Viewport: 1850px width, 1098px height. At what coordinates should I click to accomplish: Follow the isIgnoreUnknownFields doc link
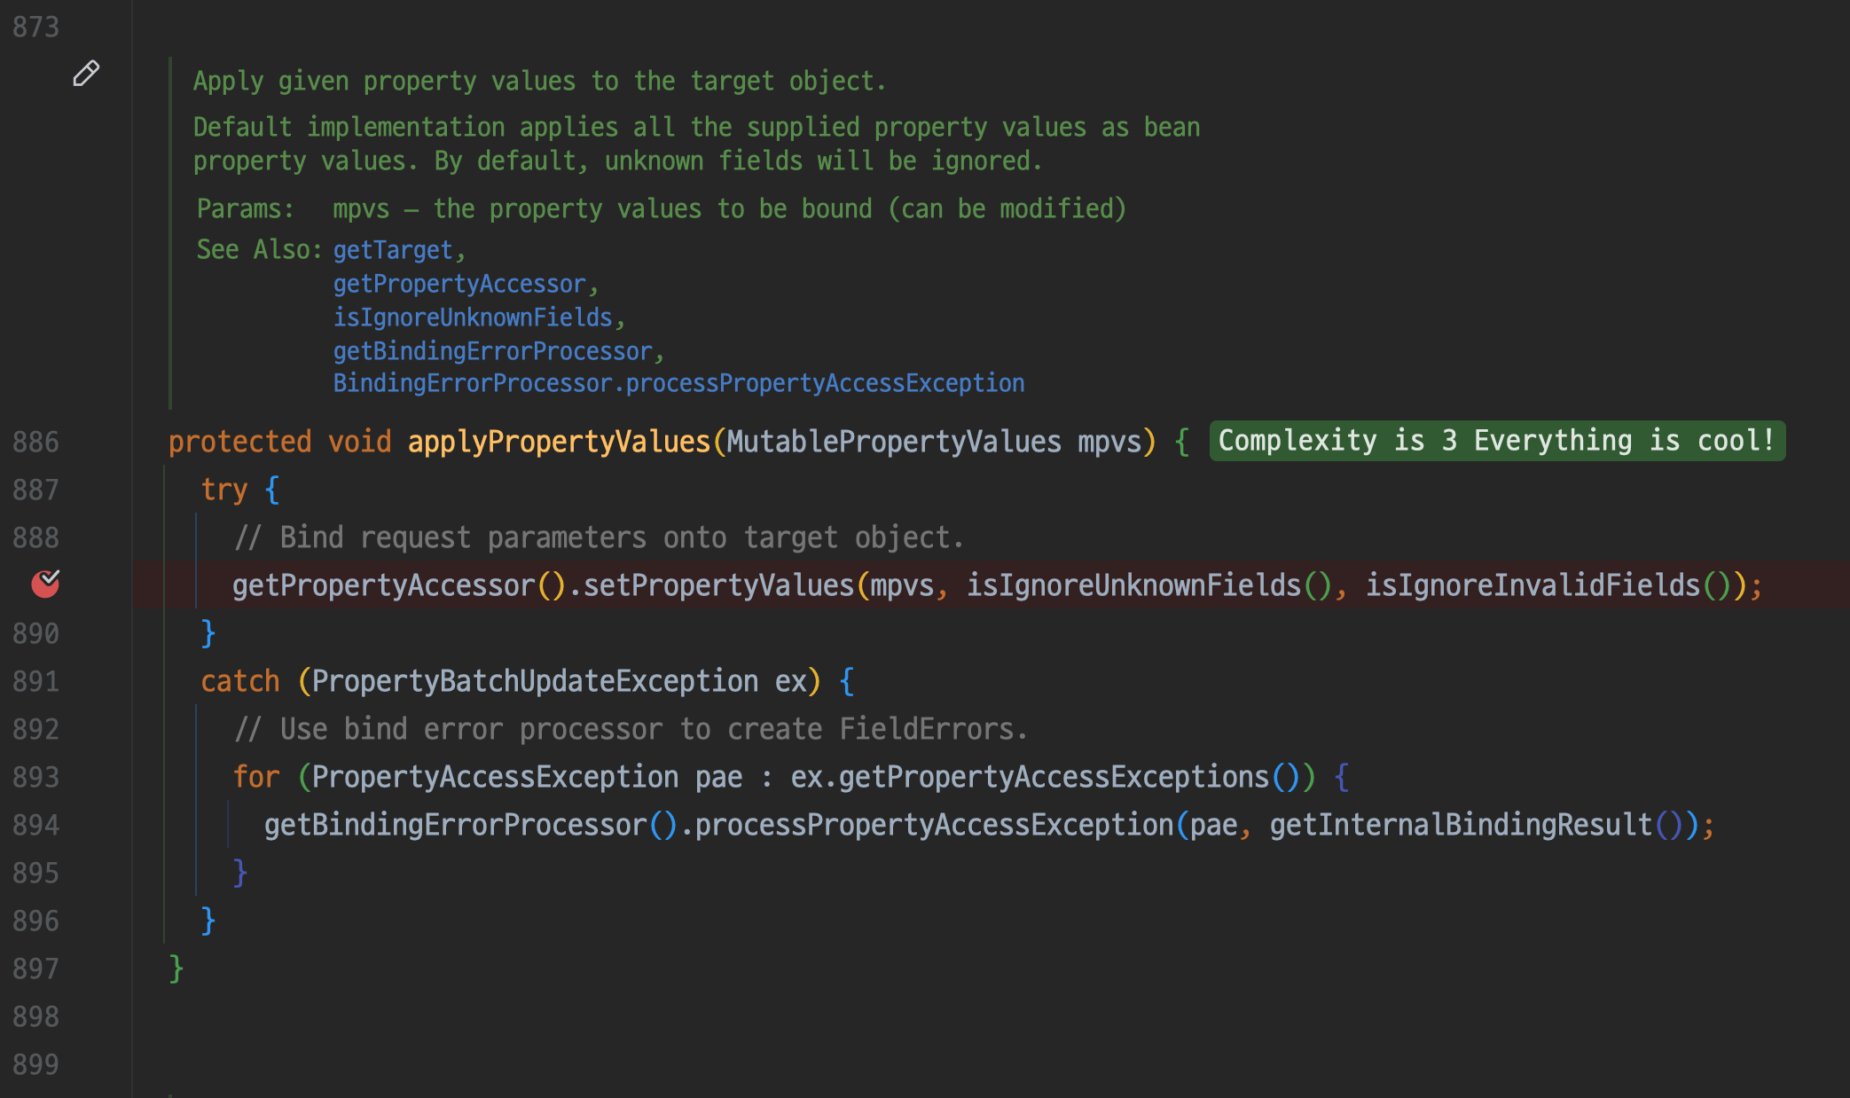point(473,318)
